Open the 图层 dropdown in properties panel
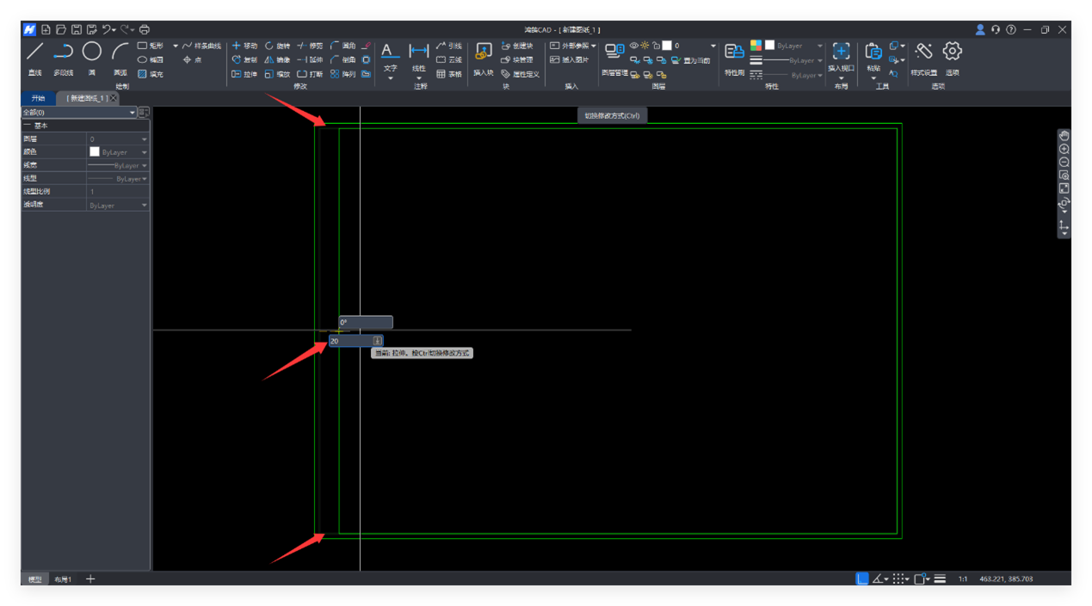The width and height of the screenshot is (1092, 606). coord(144,139)
